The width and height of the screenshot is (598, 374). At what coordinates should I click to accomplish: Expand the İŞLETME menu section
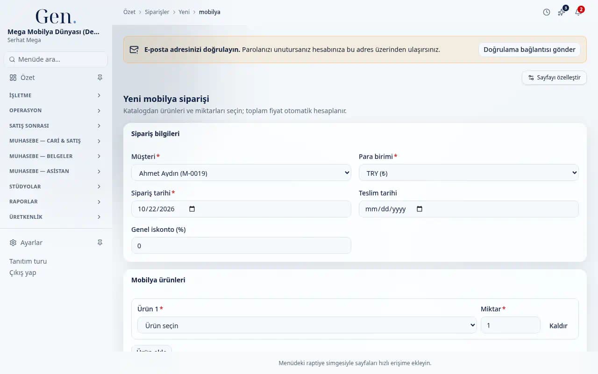(56, 95)
